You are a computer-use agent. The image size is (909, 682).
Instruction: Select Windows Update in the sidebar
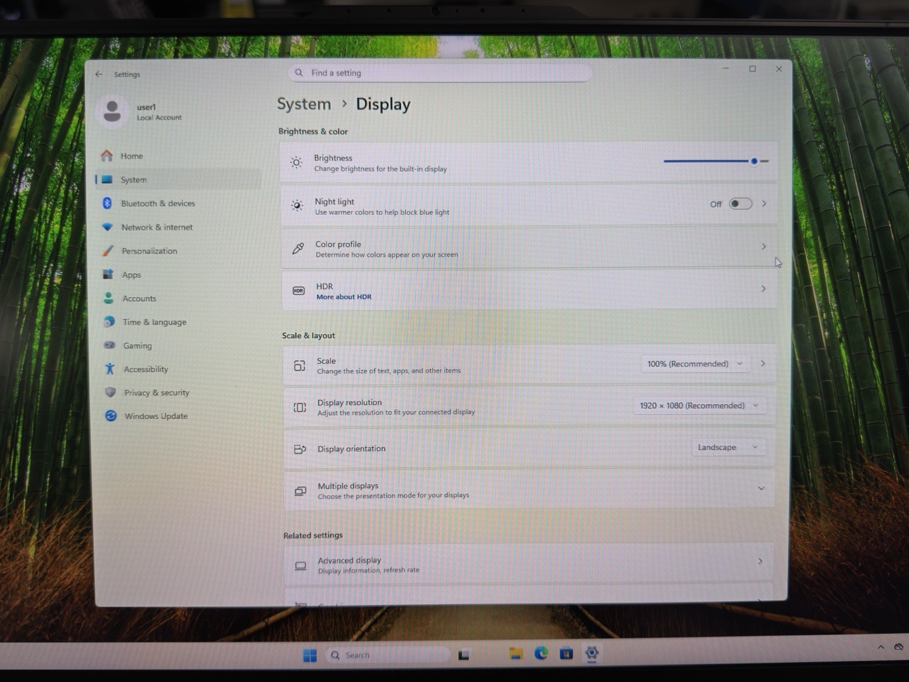click(x=183, y=416)
